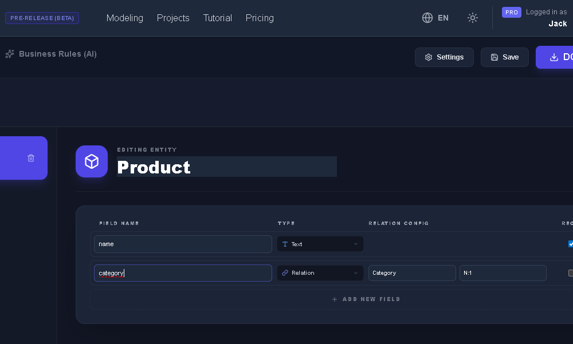Click the Product entity name field
Viewport: 573px width, 344px height.
coord(226,167)
